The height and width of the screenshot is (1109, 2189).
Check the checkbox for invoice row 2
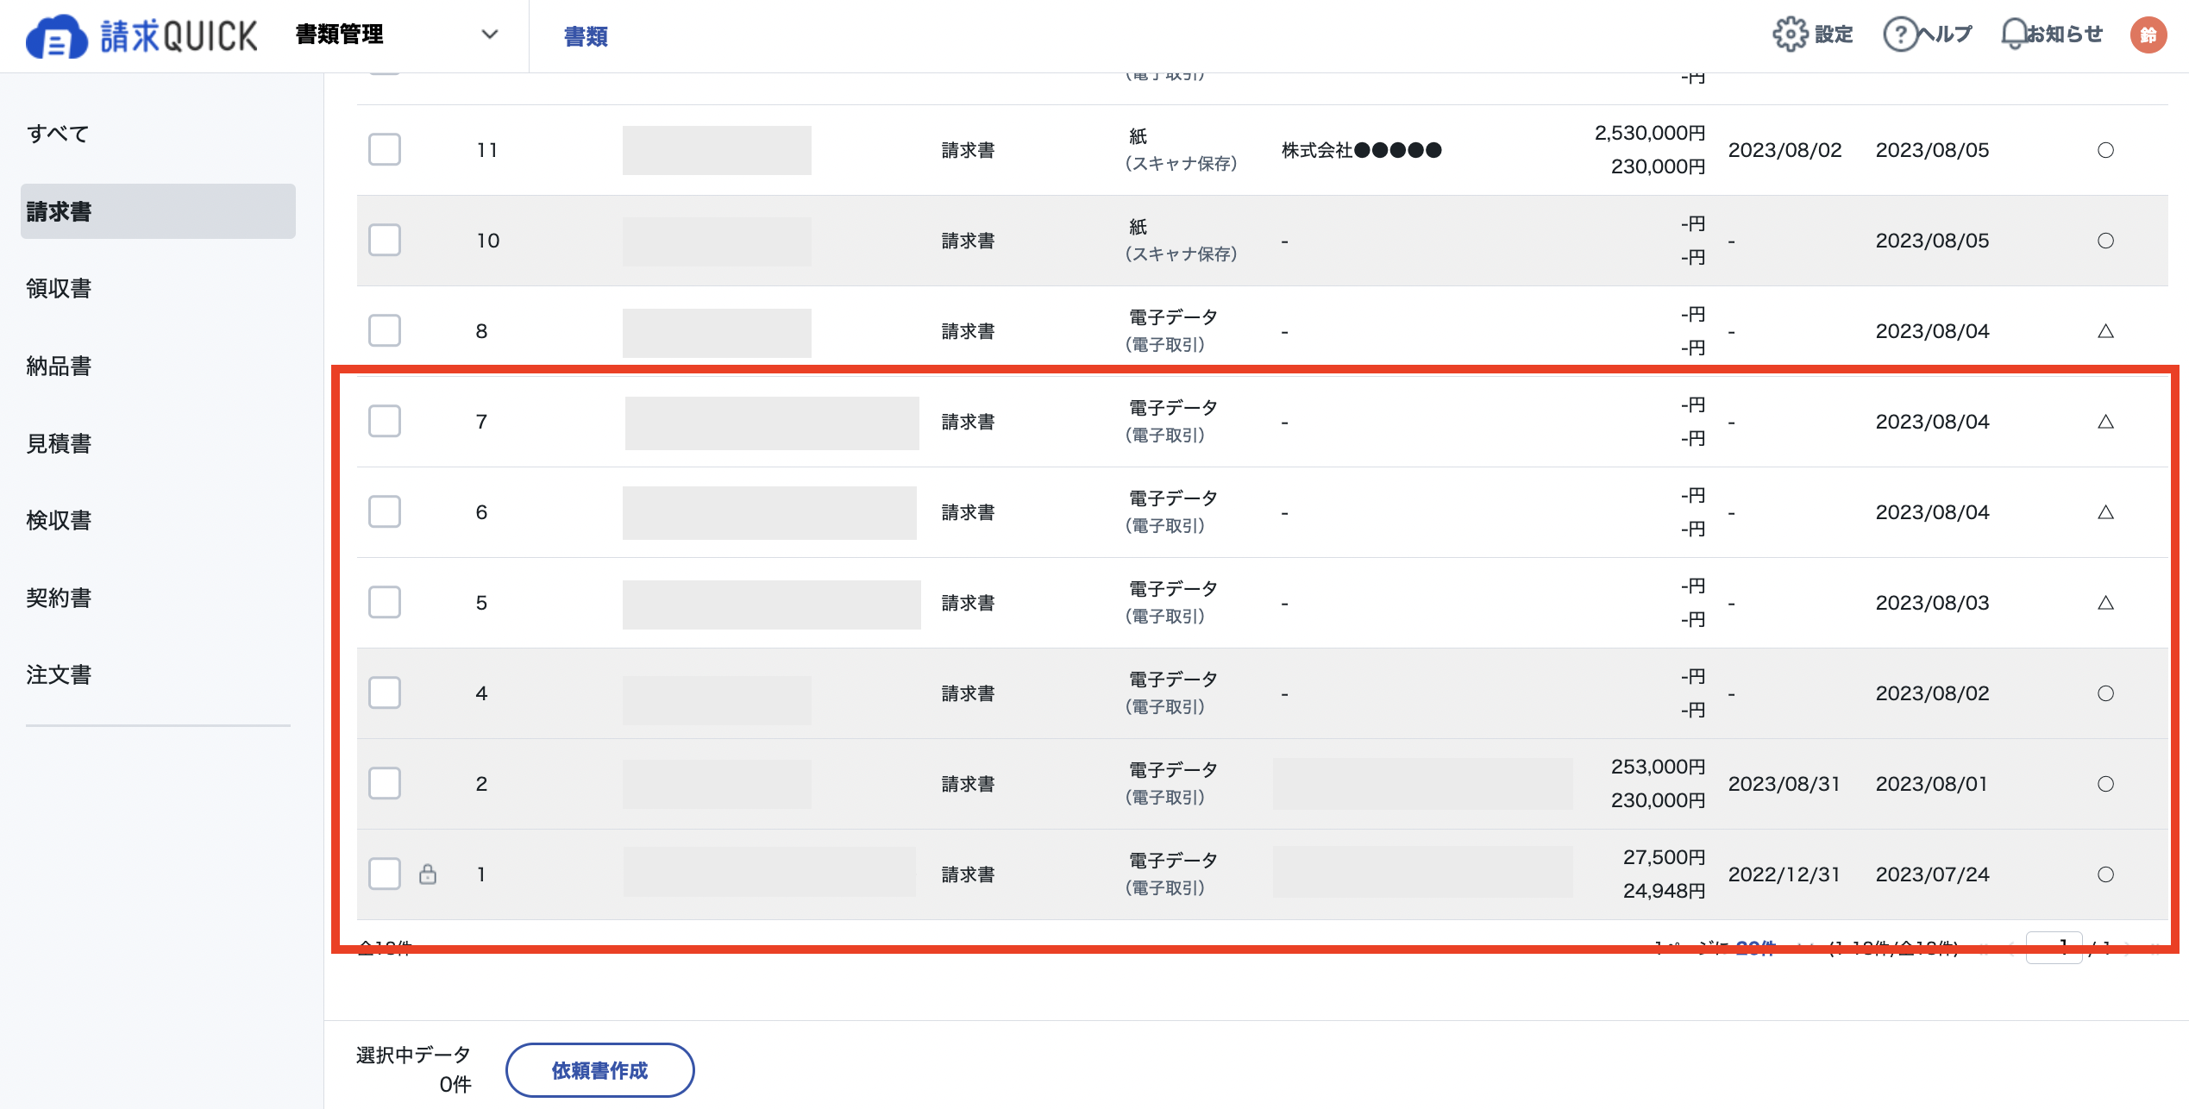coord(385,783)
